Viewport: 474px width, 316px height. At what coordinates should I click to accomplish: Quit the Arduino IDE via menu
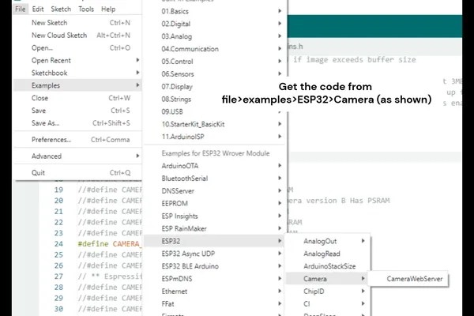[x=38, y=172]
